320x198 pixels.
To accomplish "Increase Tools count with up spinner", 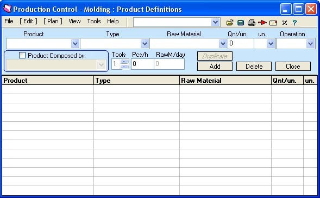I will pos(124,61).
